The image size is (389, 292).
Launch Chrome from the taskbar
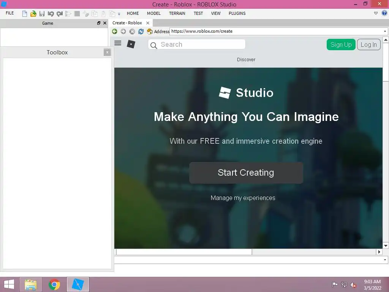pos(54,284)
